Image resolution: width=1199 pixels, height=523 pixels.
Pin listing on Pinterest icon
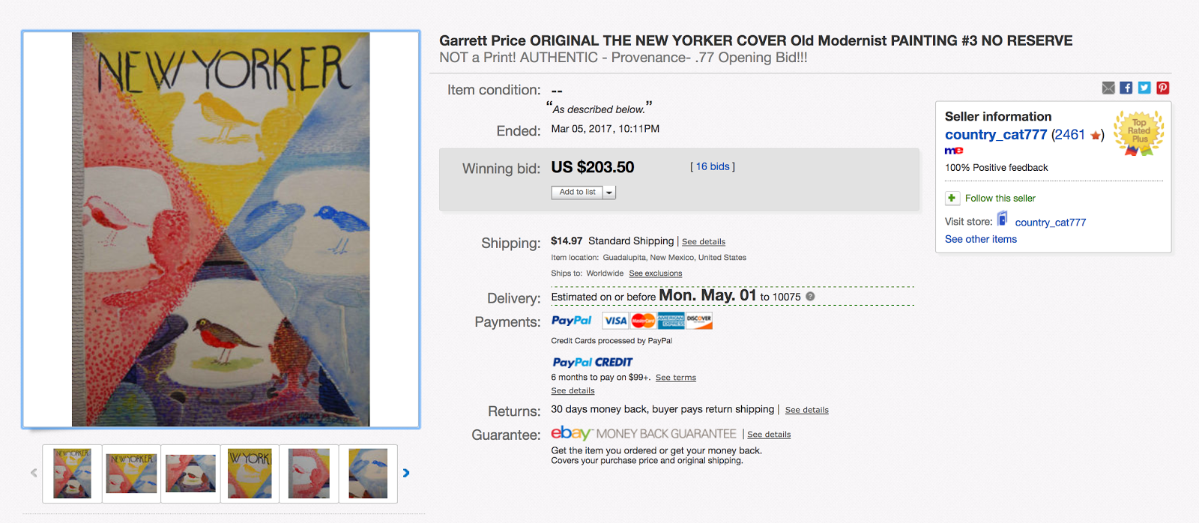[1162, 88]
